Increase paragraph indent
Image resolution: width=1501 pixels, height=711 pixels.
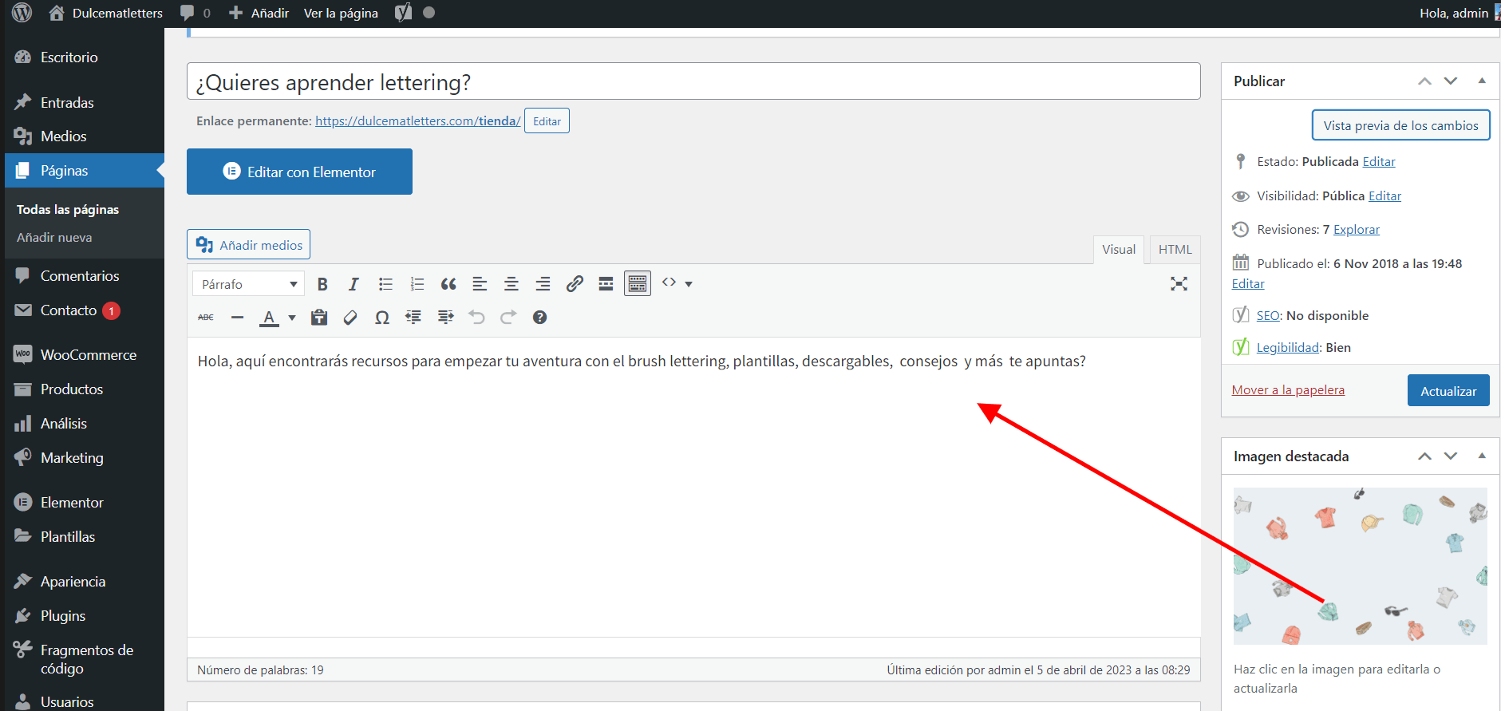tap(445, 318)
